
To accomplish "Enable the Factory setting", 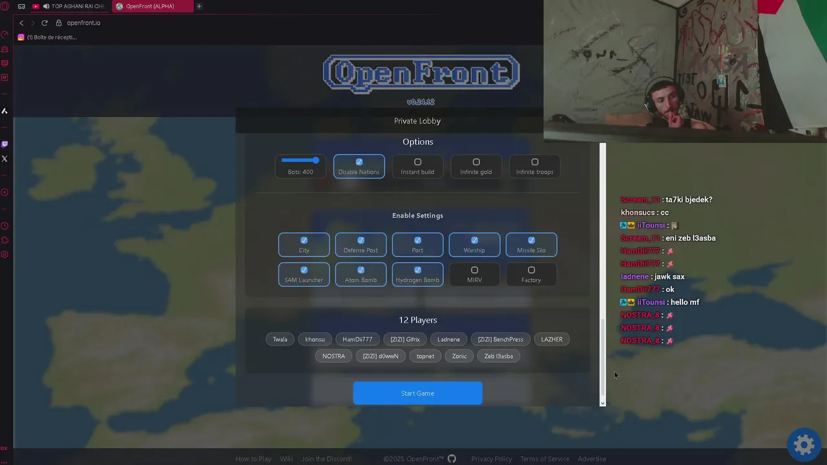I will coord(531,274).
